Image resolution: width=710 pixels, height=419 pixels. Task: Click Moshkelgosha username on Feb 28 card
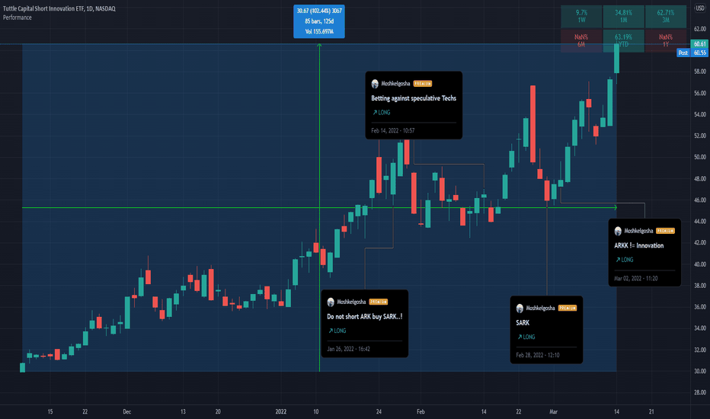pos(540,309)
